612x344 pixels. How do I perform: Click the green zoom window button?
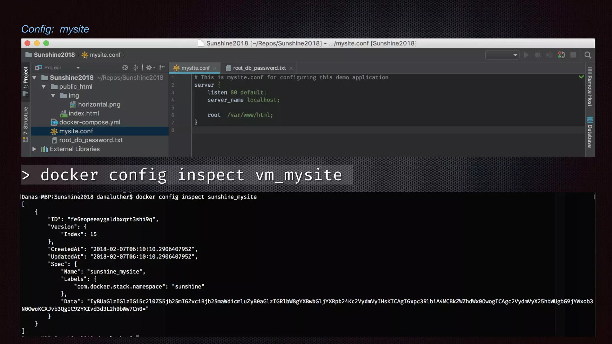tap(46, 43)
